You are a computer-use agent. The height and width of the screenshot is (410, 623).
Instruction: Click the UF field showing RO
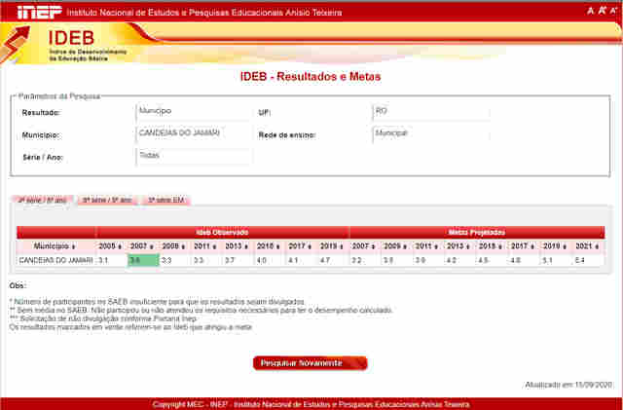(x=430, y=112)
